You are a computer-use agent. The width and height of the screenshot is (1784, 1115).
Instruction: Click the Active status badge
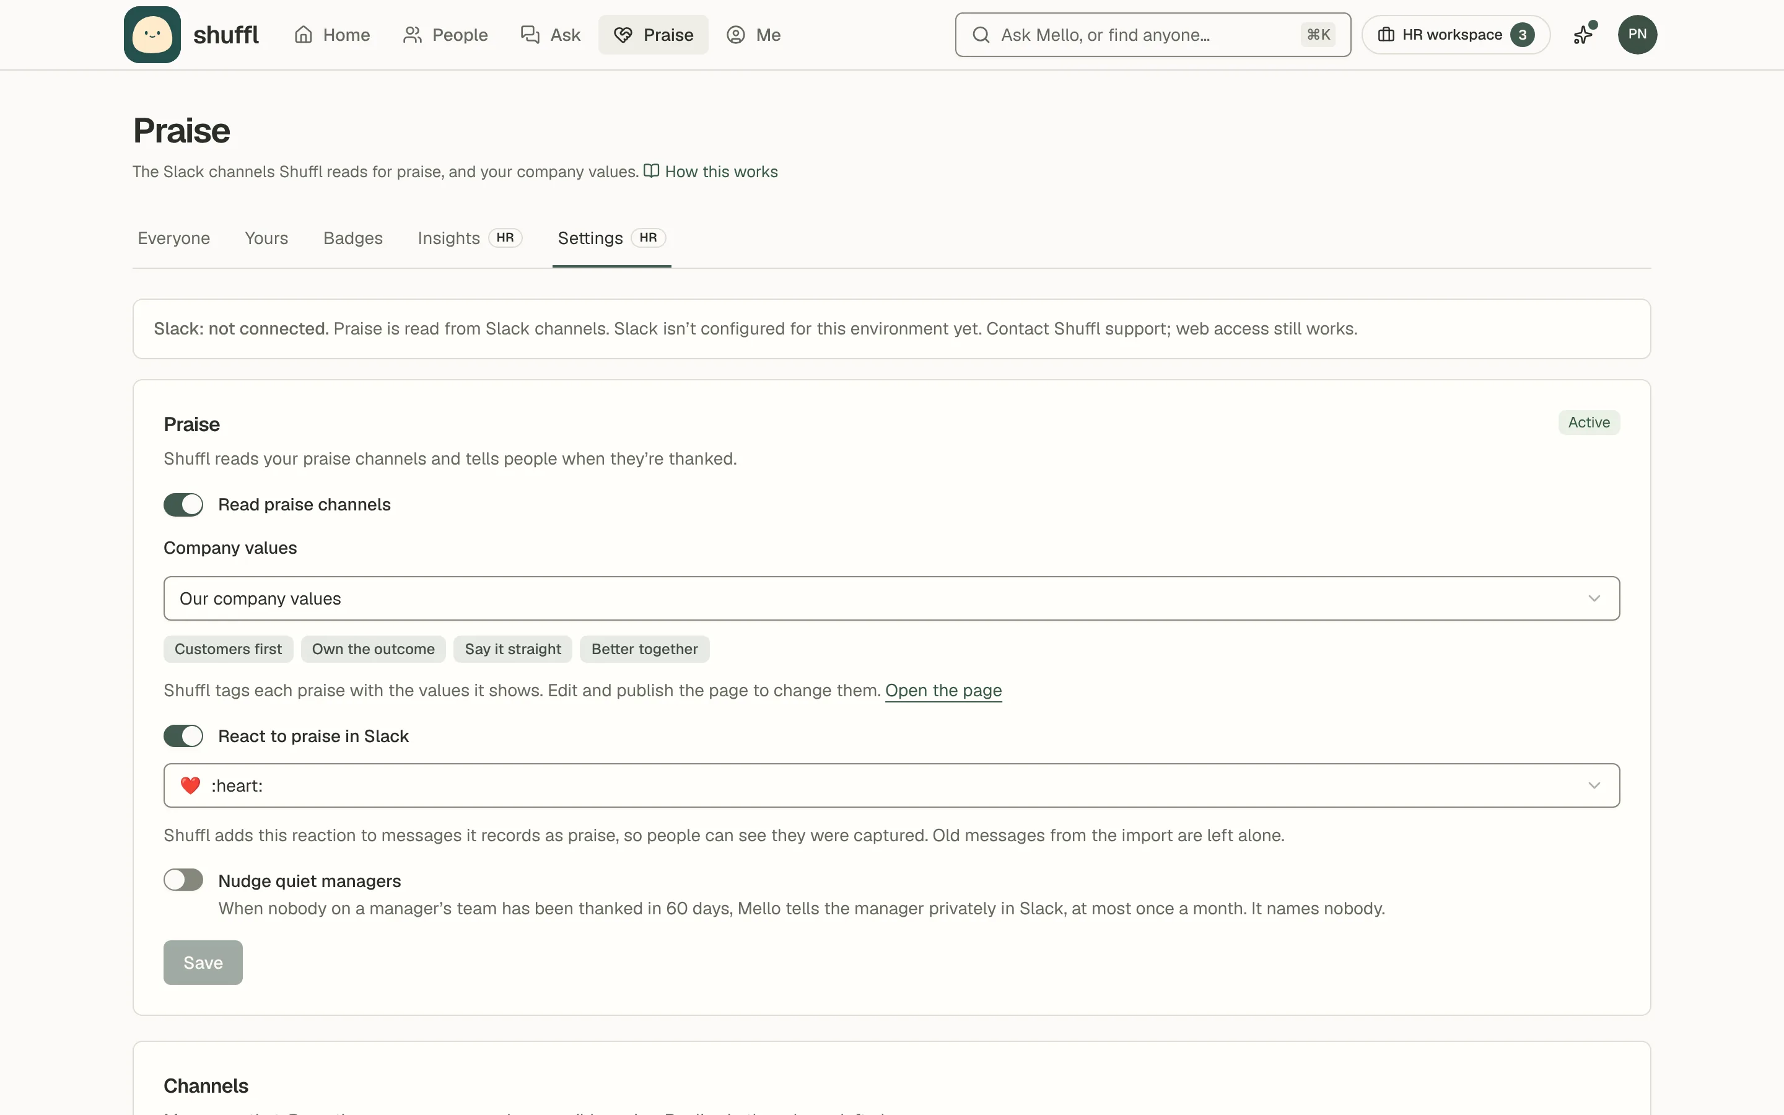[x=1589, y=422]
